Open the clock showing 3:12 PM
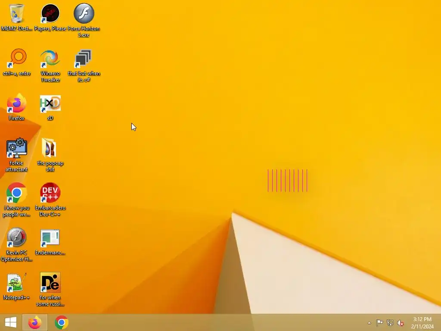The image size is (441, 331). (x=422, y=322)
